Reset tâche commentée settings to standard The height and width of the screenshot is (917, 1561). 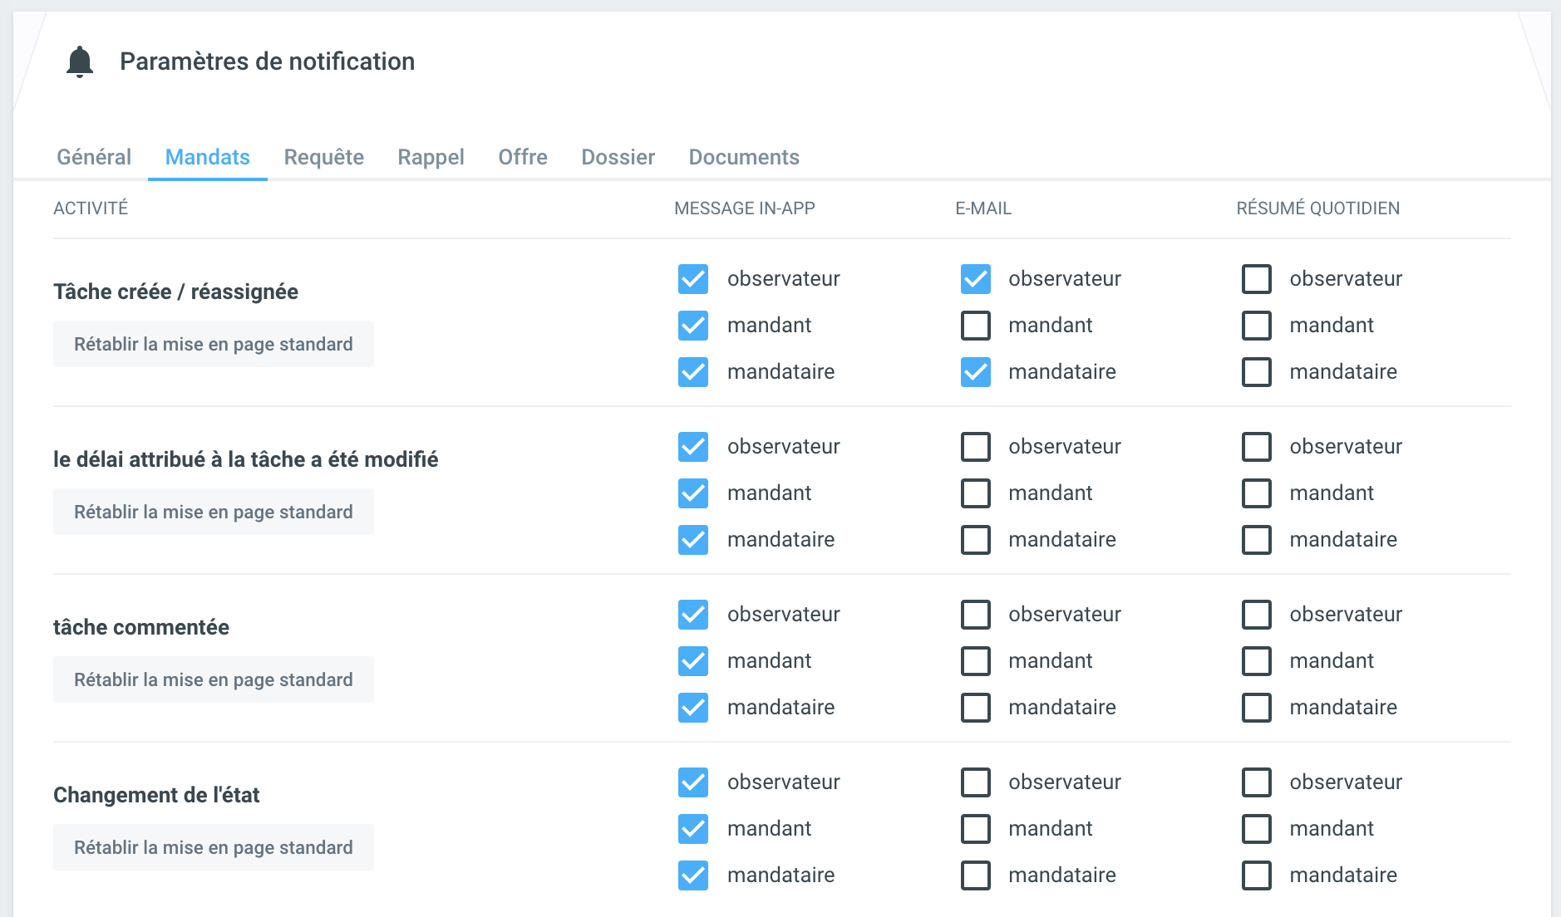pos(213,679)
